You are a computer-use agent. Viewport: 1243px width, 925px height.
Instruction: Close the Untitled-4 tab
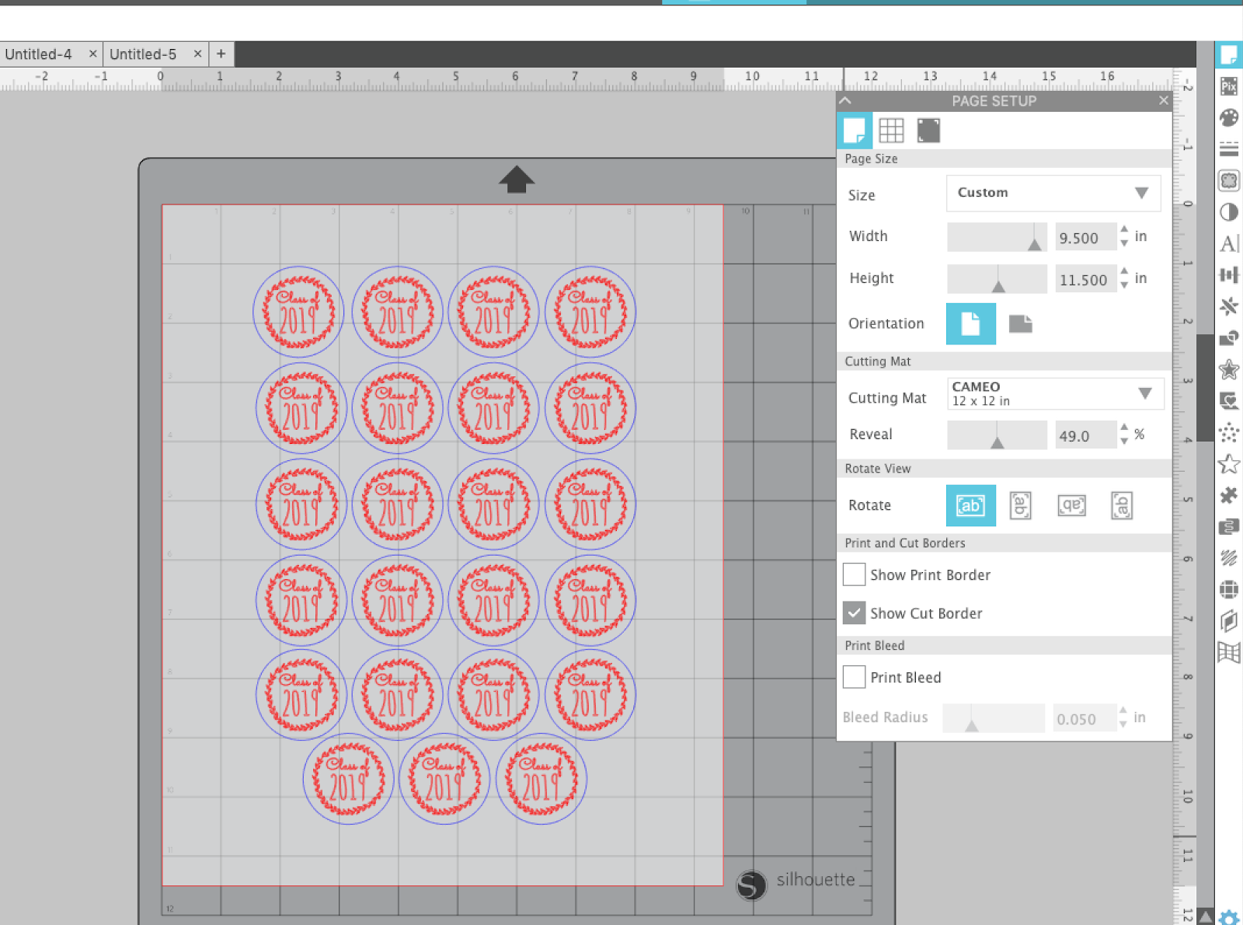pyautogui.click(x=93, y=54)
